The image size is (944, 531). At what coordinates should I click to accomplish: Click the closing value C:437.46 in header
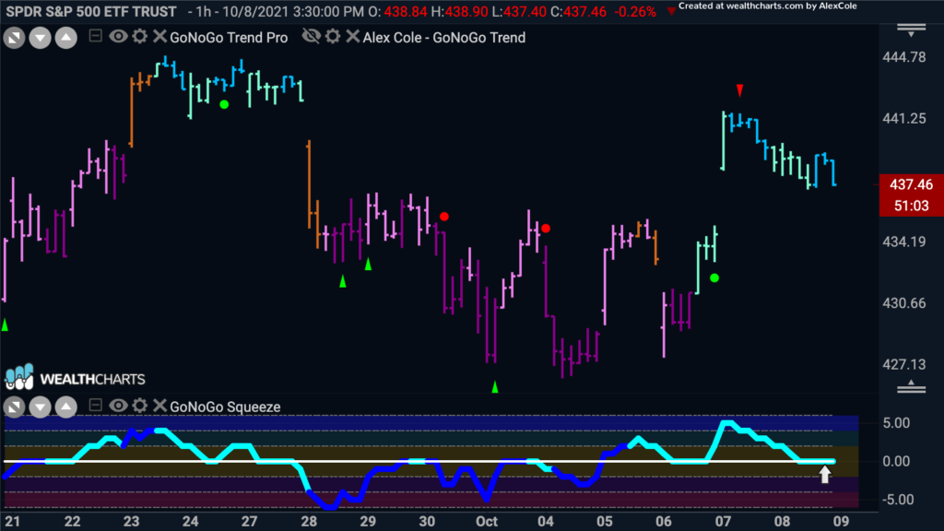(578, 12)
